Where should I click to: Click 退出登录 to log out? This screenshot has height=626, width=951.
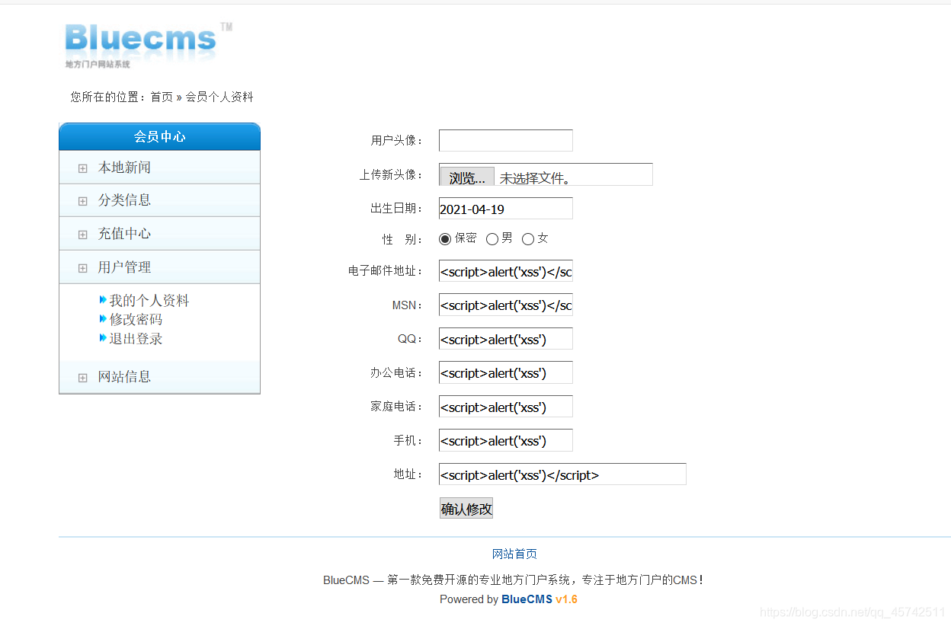[136, 339]
